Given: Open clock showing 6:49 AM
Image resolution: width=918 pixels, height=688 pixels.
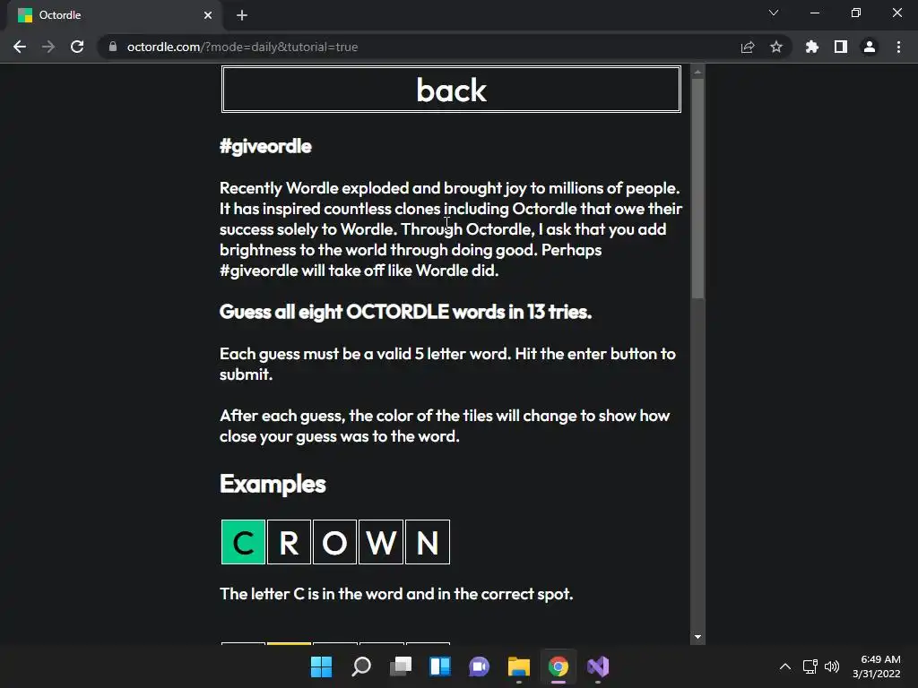Looking at the screenshot, I should pyautogui.click(x=877, y=666).
